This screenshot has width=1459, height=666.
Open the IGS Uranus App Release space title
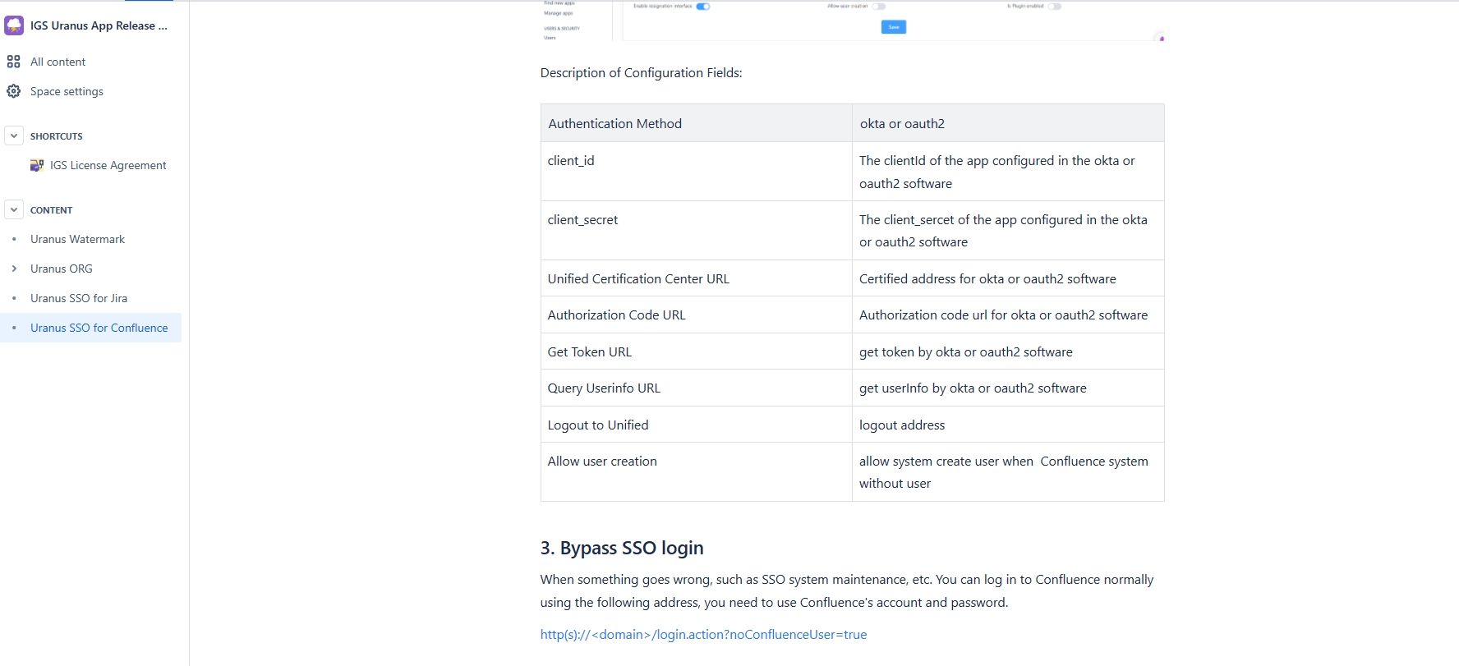[99, 25]
